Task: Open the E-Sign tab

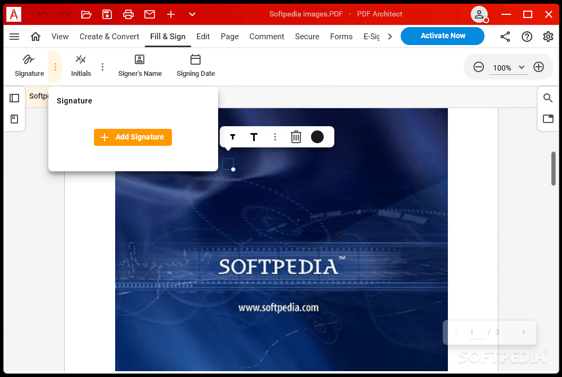Action: pyautogui.click(x=371, y=37)
